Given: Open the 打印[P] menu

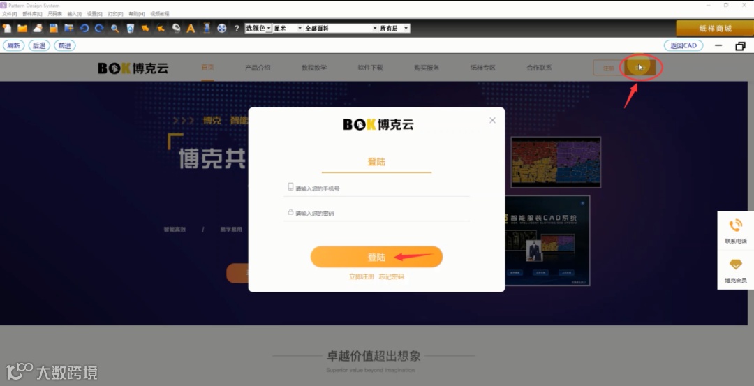Looking at the screenshot, I should tap(115, 14).
